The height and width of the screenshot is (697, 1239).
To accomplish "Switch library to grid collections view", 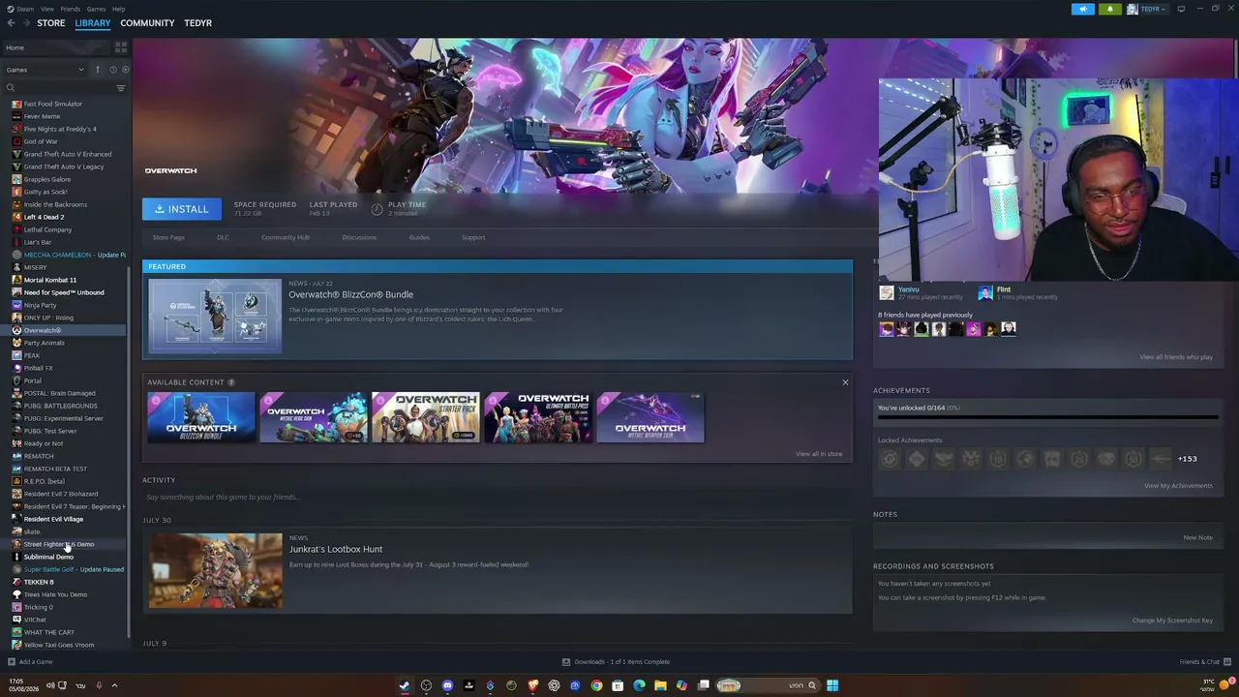I will 121,47.
